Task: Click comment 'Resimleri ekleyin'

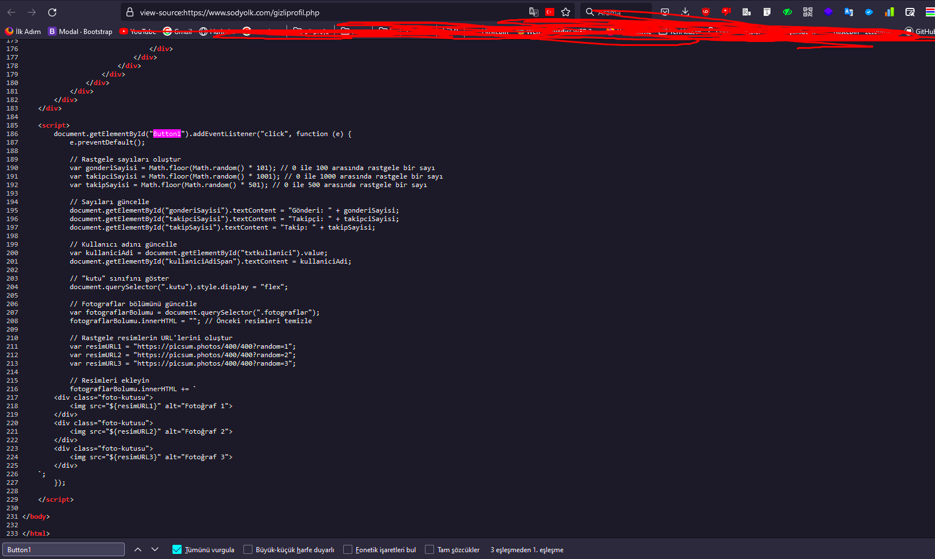Action: tap(109, 380)
